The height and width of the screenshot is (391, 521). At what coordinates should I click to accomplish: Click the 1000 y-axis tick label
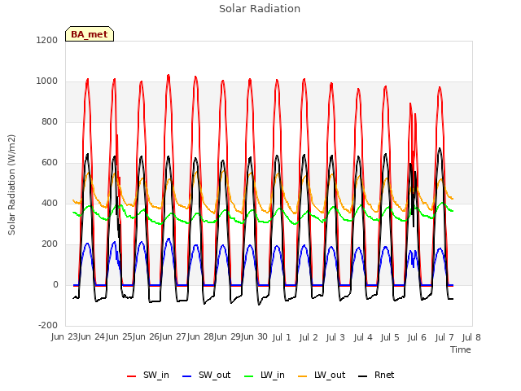[47, 81]
